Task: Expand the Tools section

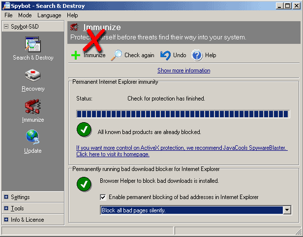Action: point(6,208)
